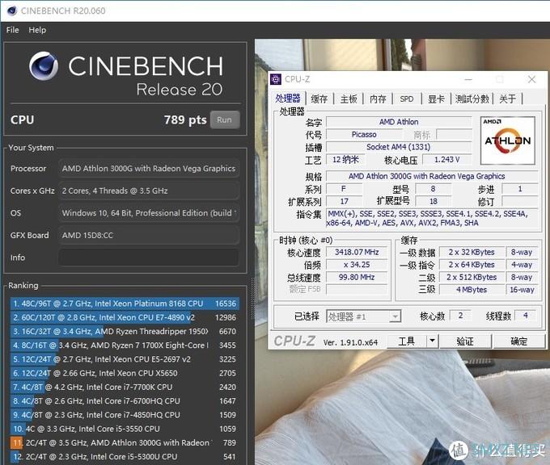The height and width of the screenshot is (465, 550).
Task: Click the Processor field in Your System
Action: [x=149, y=169]
